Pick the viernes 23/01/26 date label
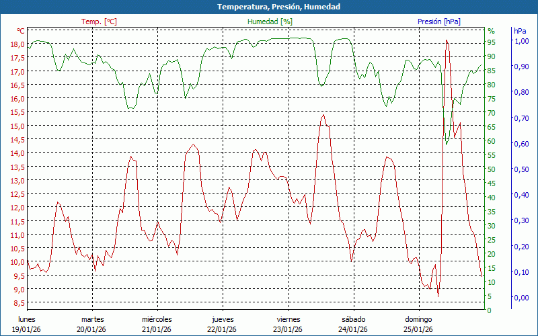The image size is (538, 336). [x=289, y=324]
